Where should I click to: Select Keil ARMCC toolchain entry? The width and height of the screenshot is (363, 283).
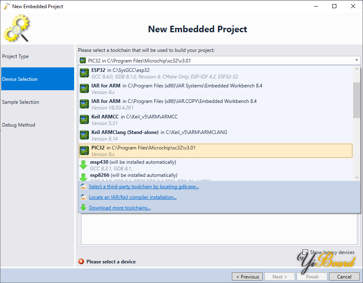(x=216, y=120)
